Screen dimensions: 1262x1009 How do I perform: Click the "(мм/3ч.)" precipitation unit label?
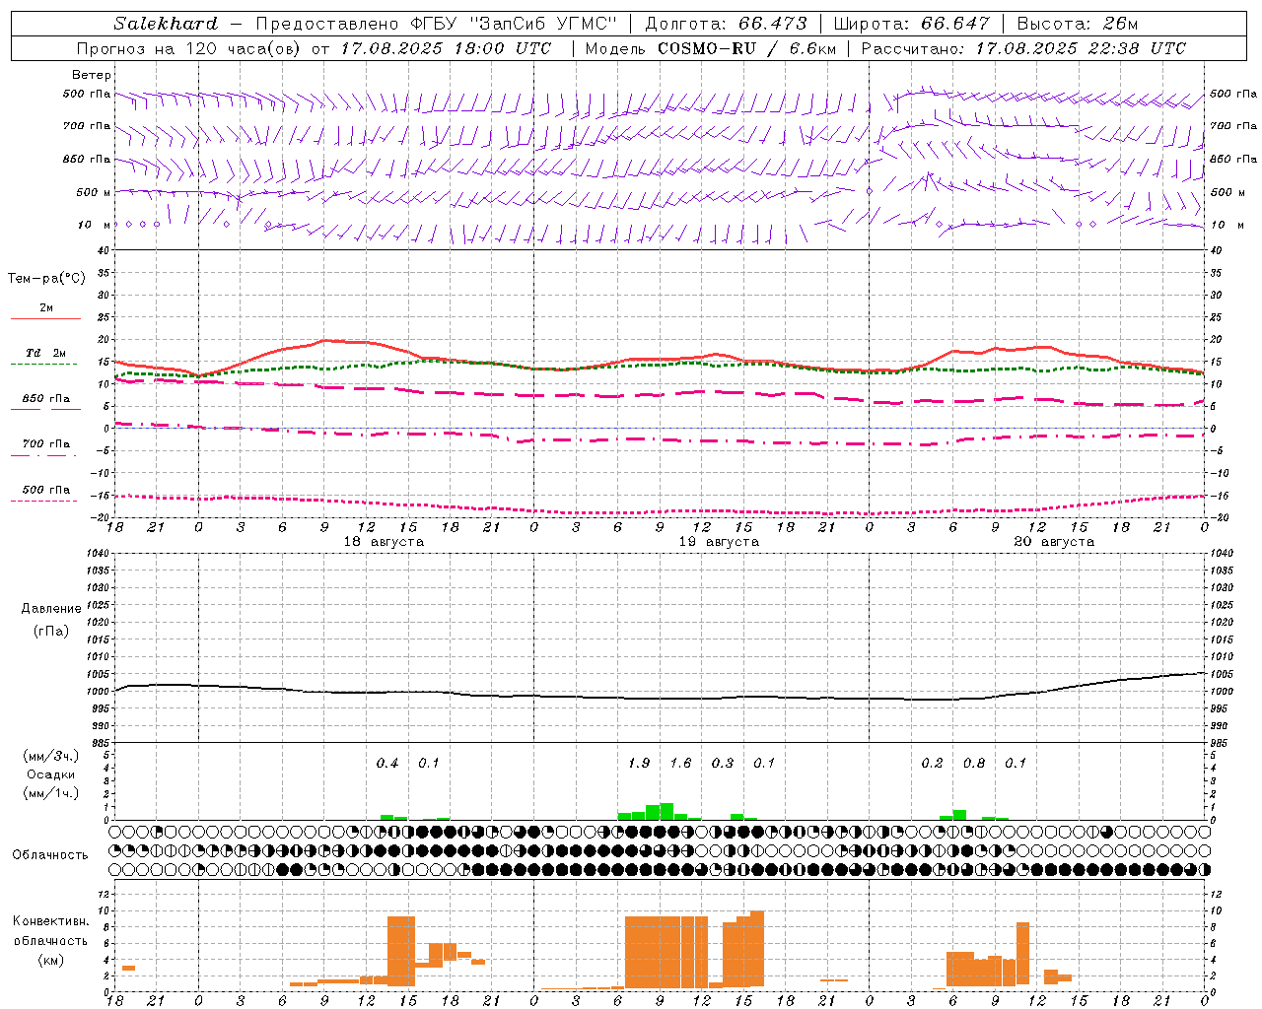click(51, 756)
